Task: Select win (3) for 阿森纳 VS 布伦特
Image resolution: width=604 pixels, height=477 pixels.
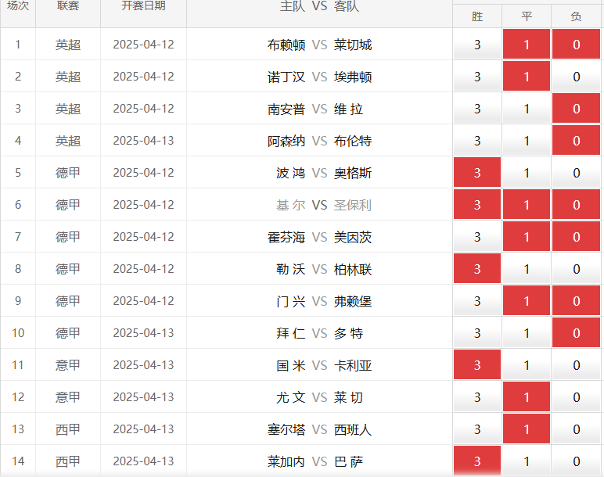Action: [x=477, y=141]
